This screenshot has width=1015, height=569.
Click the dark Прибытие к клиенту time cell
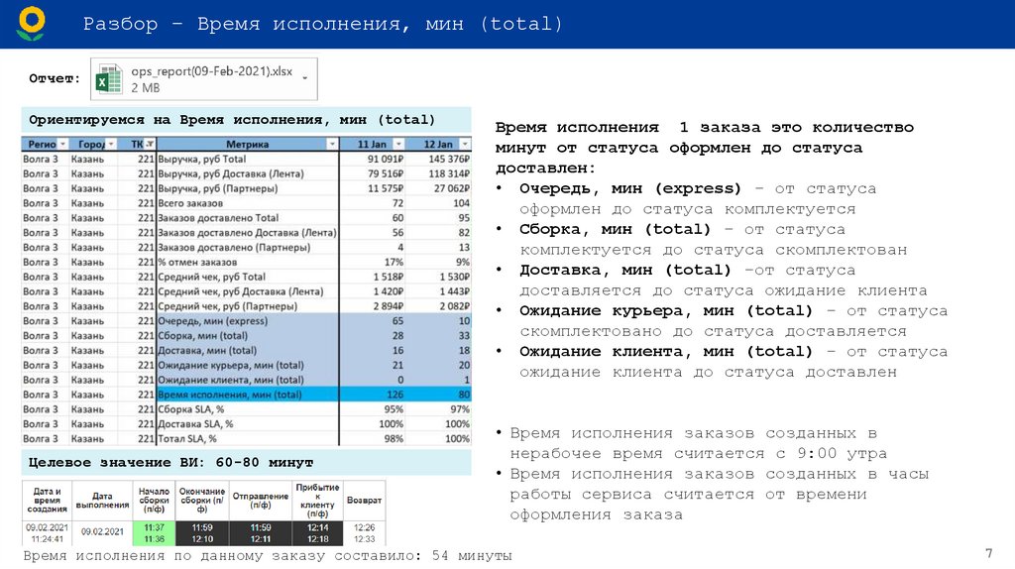tap(318, 532)
